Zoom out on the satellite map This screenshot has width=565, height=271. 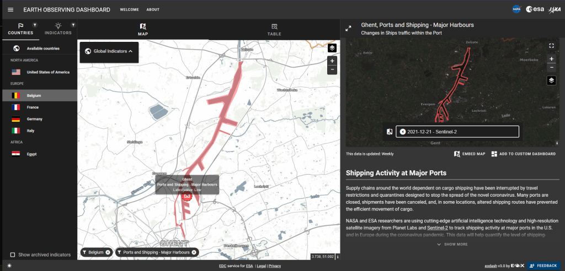pos(551,67)
